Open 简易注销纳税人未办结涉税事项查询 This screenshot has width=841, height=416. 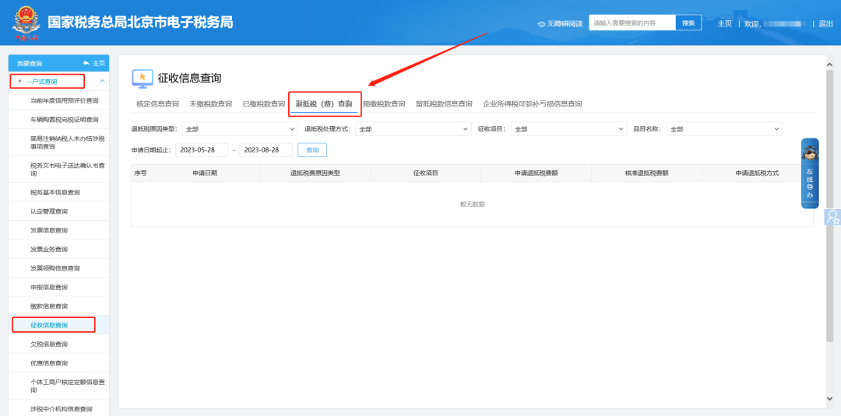[68, 142]
